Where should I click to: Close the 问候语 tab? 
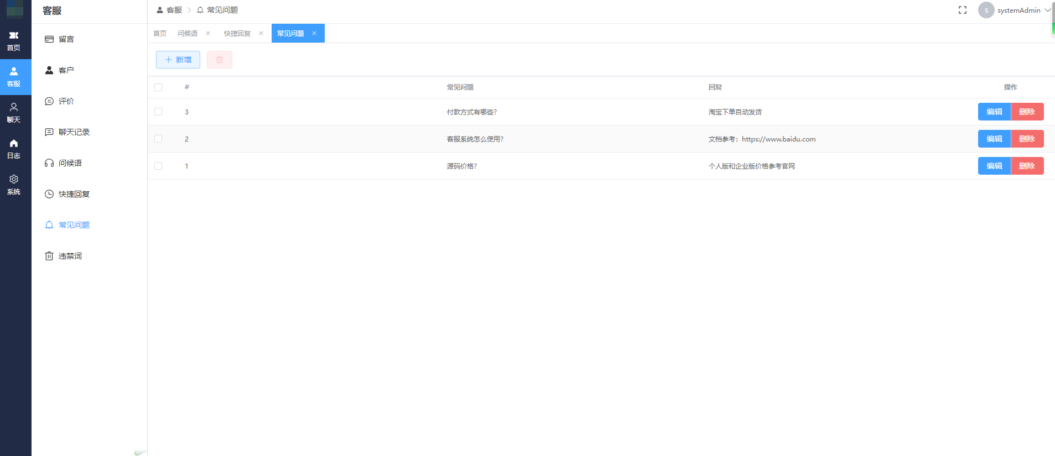[x=208, y=33]
